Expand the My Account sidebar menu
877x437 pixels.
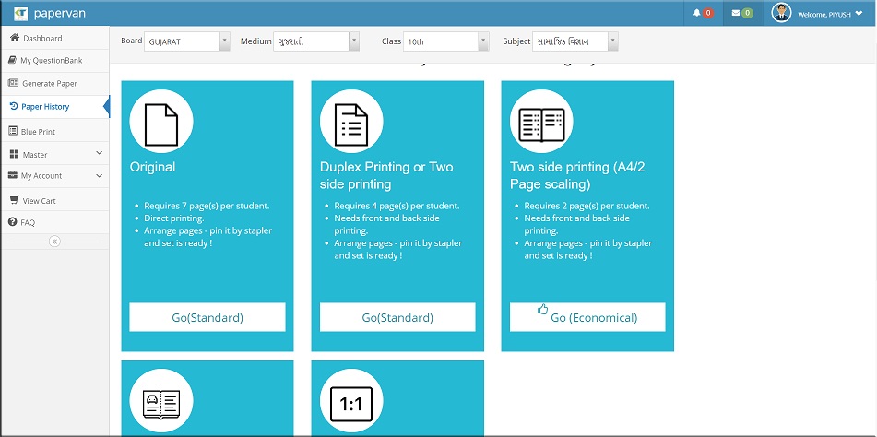click(x=54, y=176)
